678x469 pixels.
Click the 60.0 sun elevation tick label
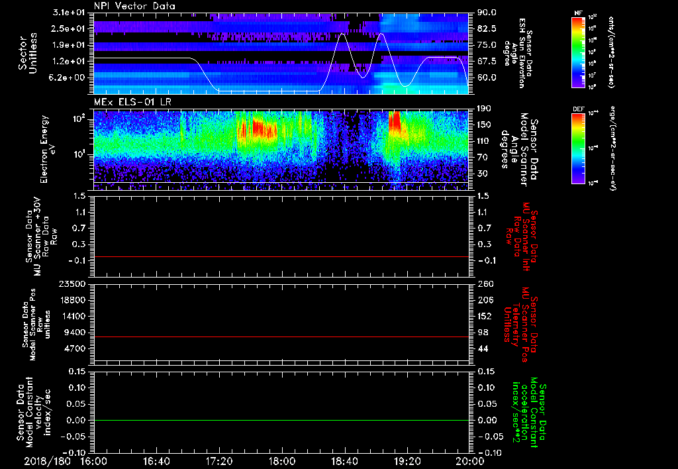pyautogui.click(x=487, y=78)
